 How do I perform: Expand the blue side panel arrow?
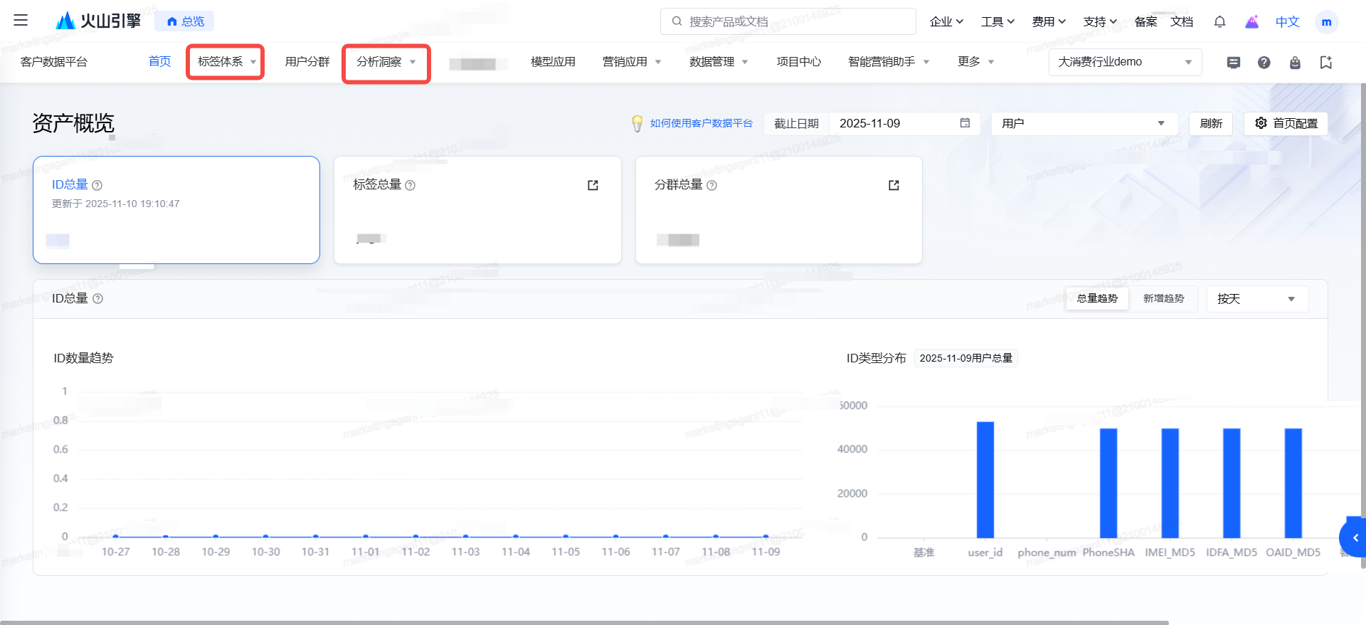(1355, 538)
